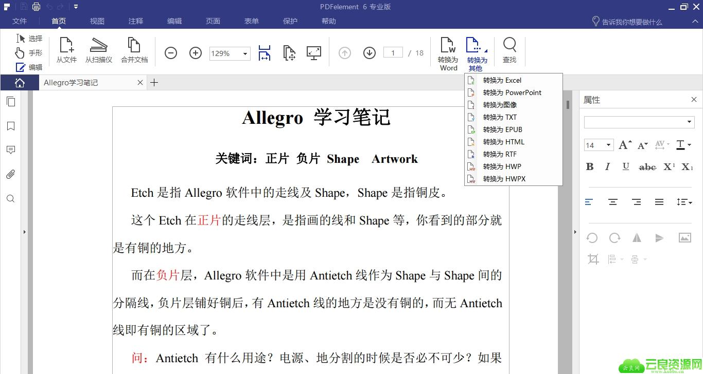
Task: Toggle superscript formatting
Action: click(x=669, y=166)
